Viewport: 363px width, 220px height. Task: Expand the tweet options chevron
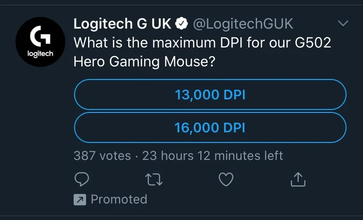343,23
